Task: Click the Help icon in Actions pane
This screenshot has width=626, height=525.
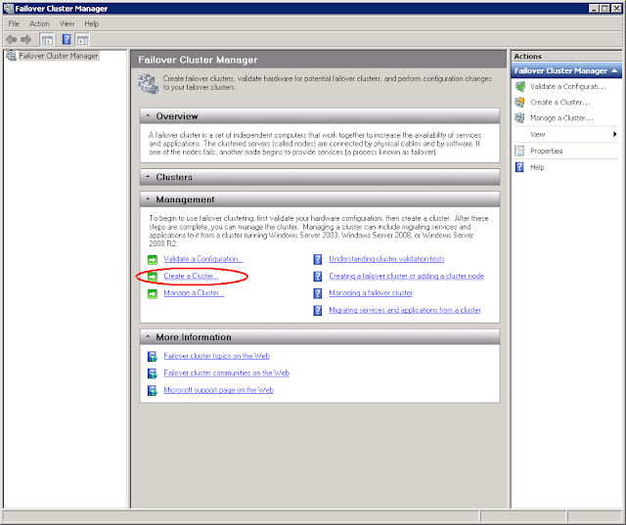Action: (x=519, y=167)
